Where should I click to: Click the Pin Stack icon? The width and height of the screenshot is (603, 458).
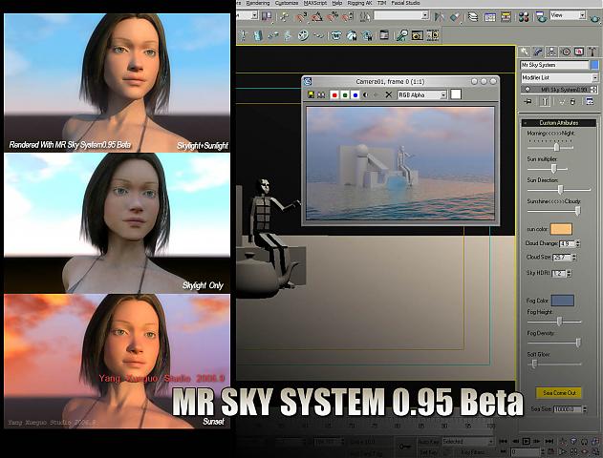pyautogui.click(x=528, y=102)
